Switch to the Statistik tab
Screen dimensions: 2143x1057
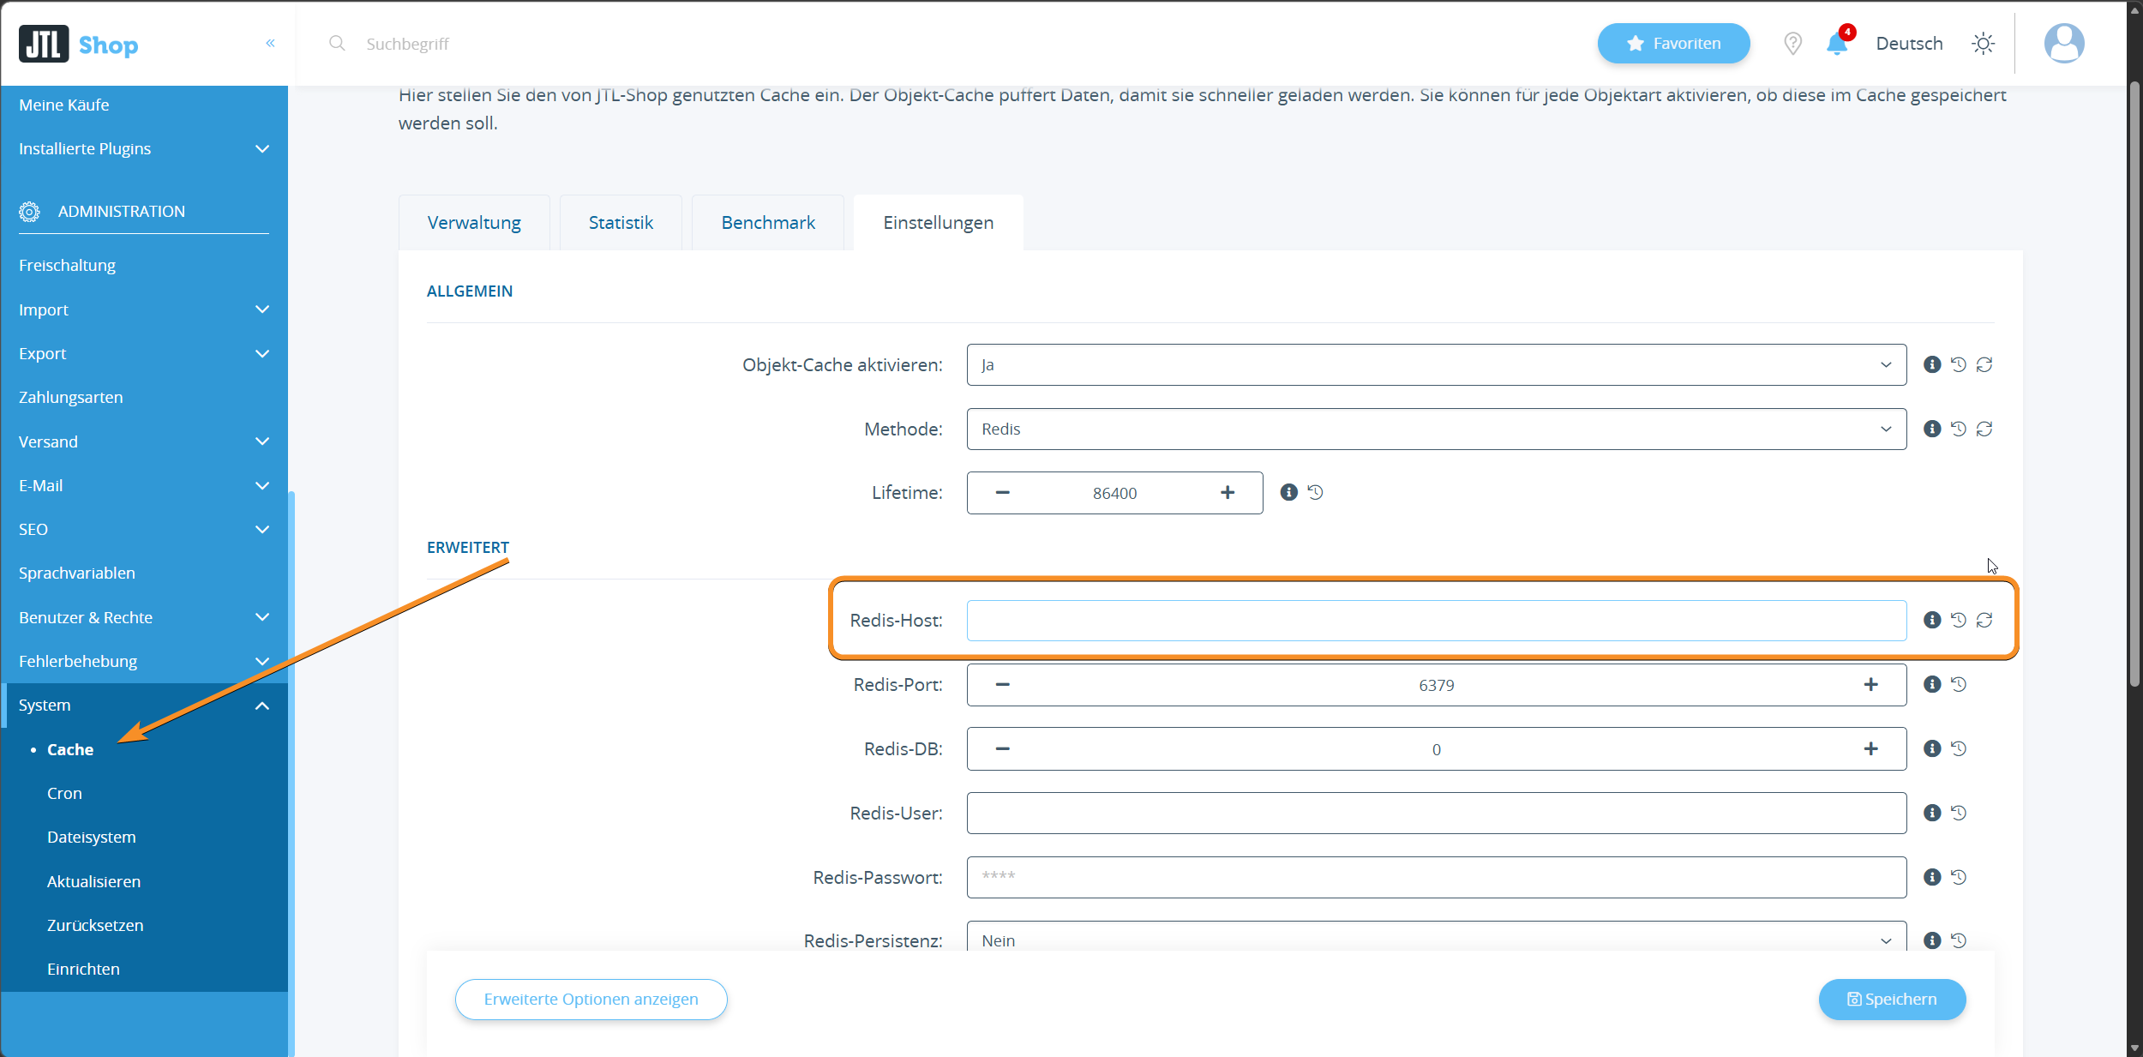click(621, 223)
